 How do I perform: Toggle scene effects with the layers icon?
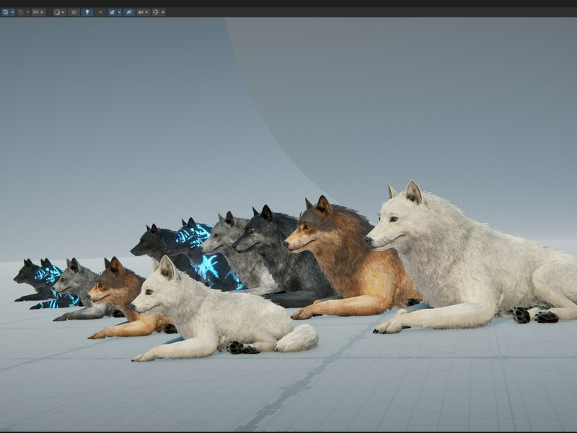coord(112,12)
